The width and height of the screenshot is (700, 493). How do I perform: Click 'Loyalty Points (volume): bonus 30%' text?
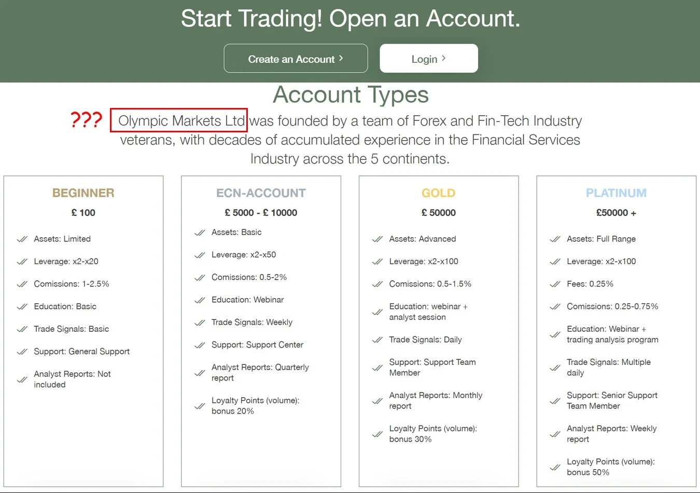coord(433,434)
